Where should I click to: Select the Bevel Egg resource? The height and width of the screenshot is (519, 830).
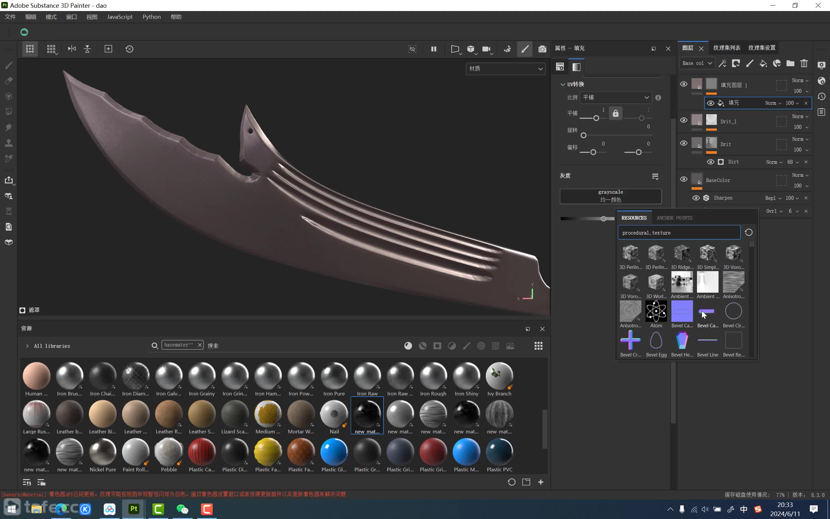point(656,340)
